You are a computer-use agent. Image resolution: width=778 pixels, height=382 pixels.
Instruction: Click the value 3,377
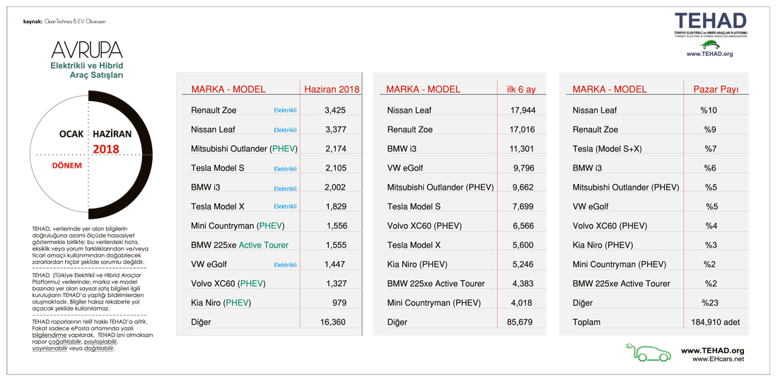[x=335, y=129]
